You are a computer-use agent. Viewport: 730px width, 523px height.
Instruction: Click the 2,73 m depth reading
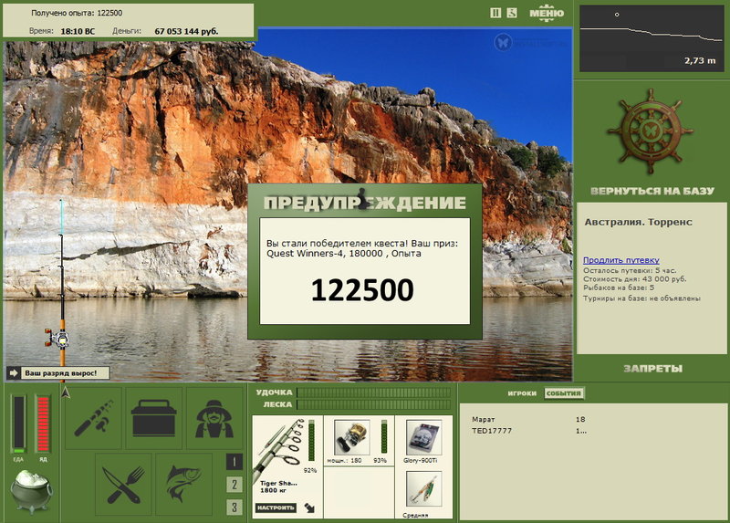pyautogui.click(x=700, y=60)
